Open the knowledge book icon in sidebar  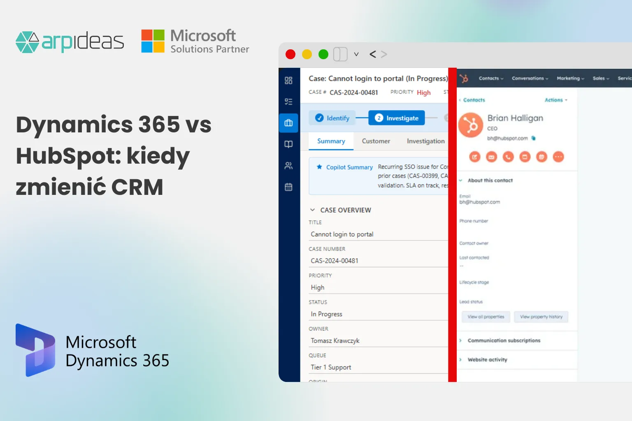click(x=288, y=144)
